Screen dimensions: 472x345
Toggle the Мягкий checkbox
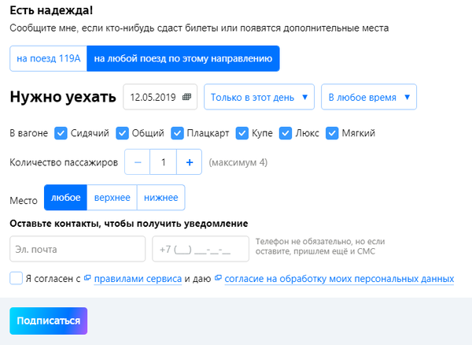click(x=332, y=133)
